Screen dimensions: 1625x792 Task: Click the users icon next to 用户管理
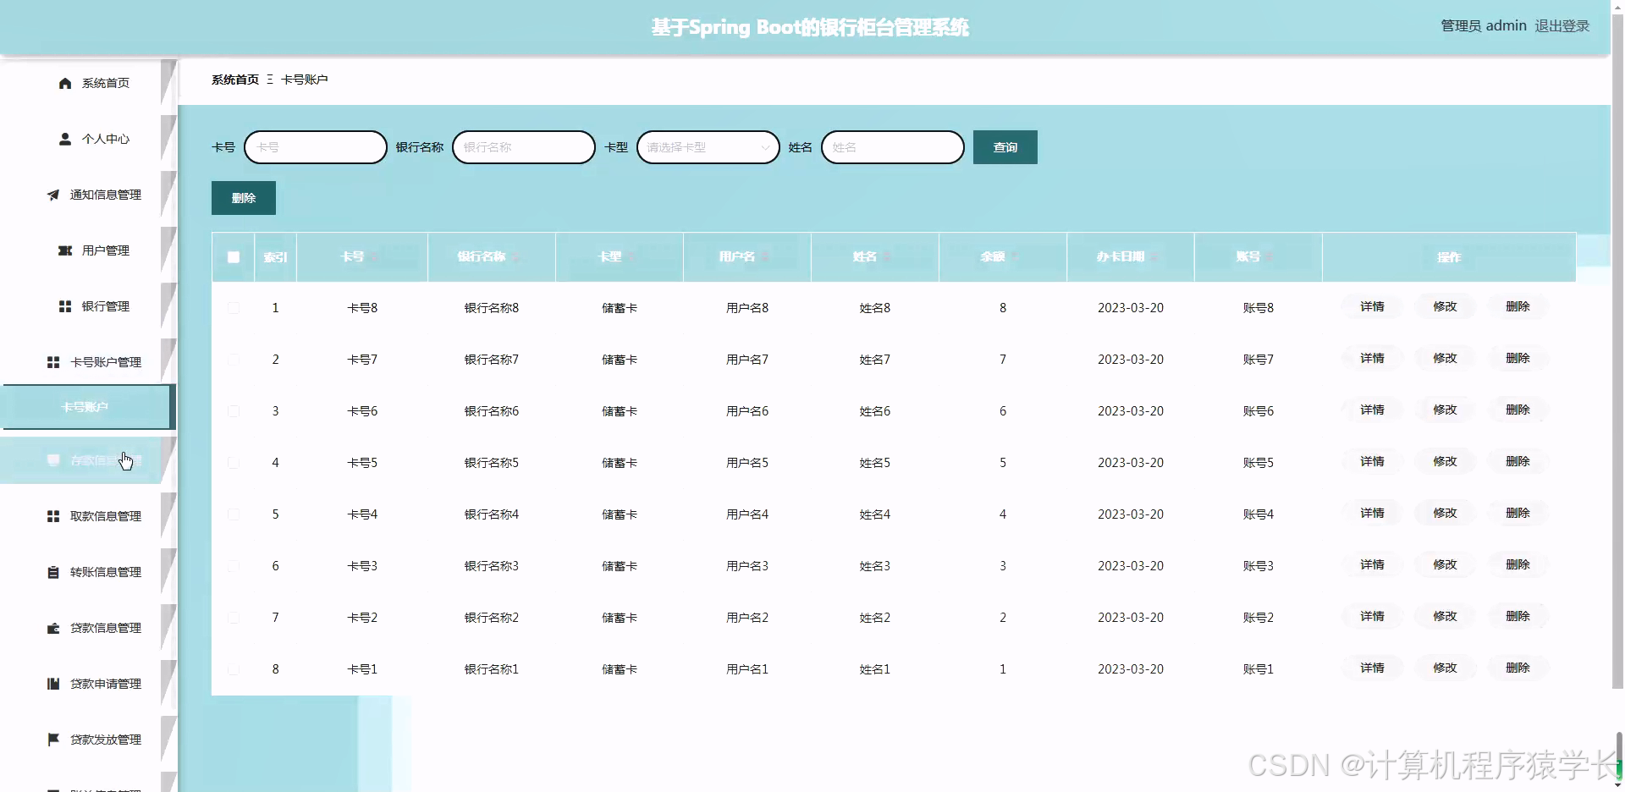point(64,250)
